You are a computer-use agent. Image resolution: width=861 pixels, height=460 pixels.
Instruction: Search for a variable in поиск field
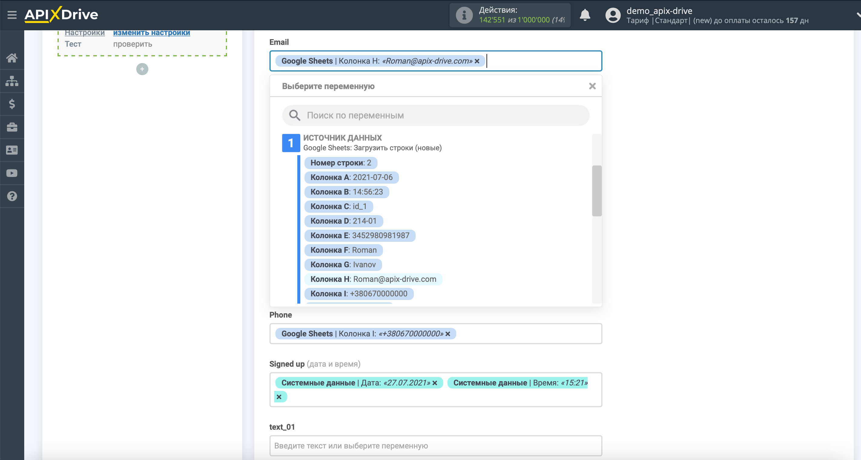click(436, 115)
